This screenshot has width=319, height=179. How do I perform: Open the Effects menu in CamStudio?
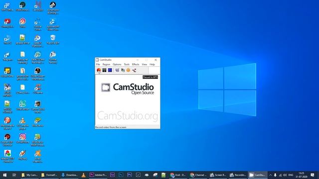tap(136, 64)
